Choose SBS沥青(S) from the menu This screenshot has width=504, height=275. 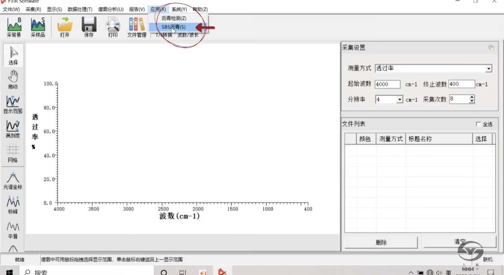click(174, 27)
